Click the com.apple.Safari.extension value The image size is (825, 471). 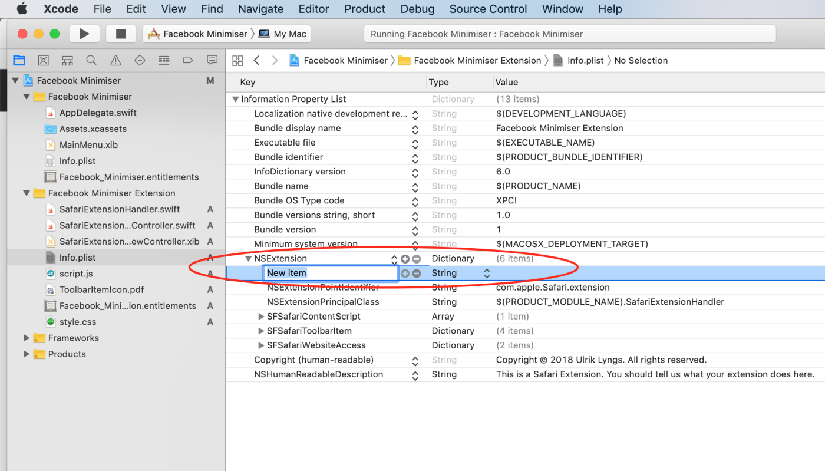pos(553,288)
